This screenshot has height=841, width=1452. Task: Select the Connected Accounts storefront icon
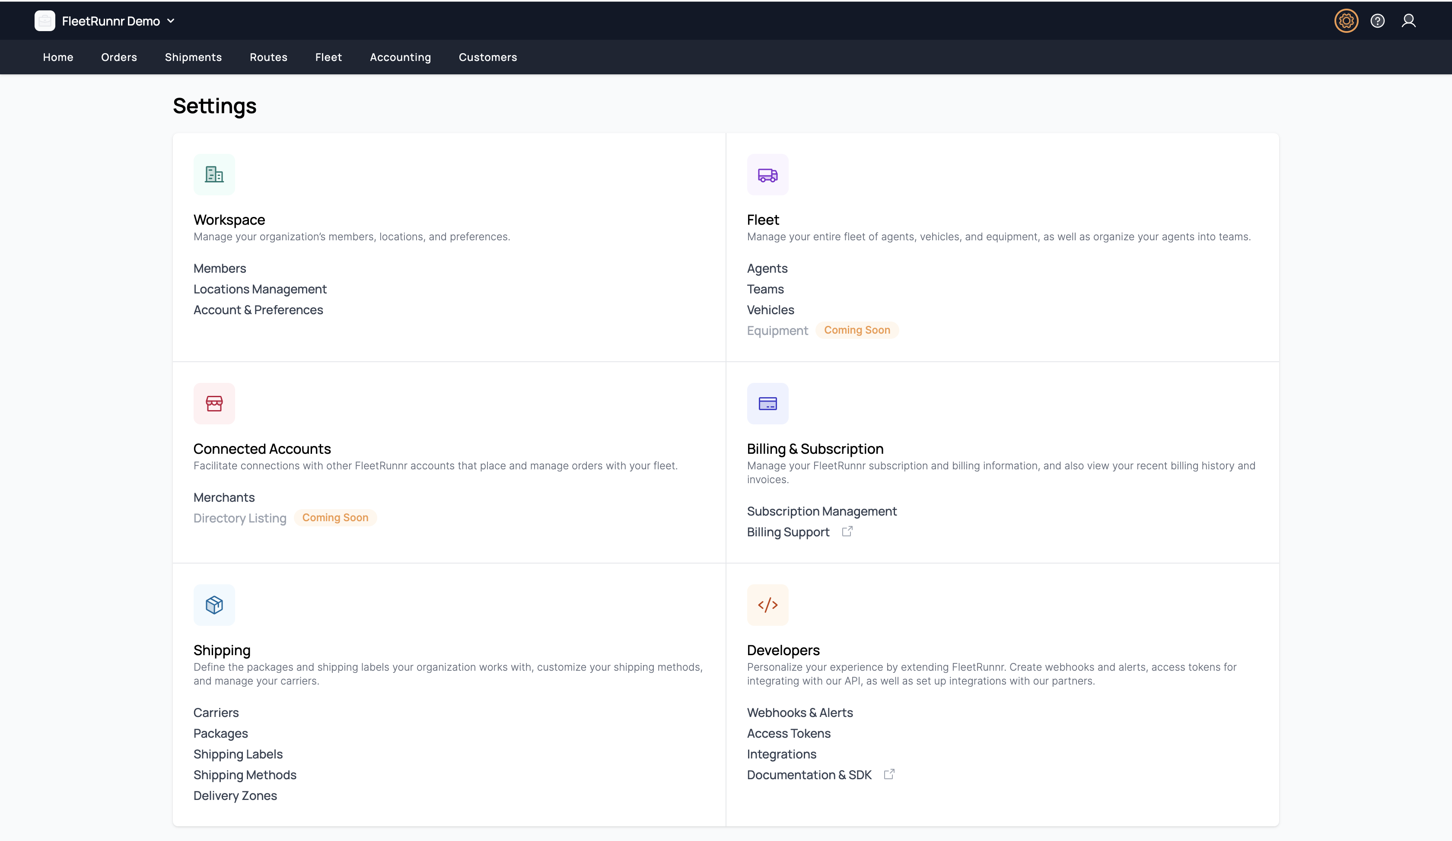pyautogui.click(x=214, y=403)
